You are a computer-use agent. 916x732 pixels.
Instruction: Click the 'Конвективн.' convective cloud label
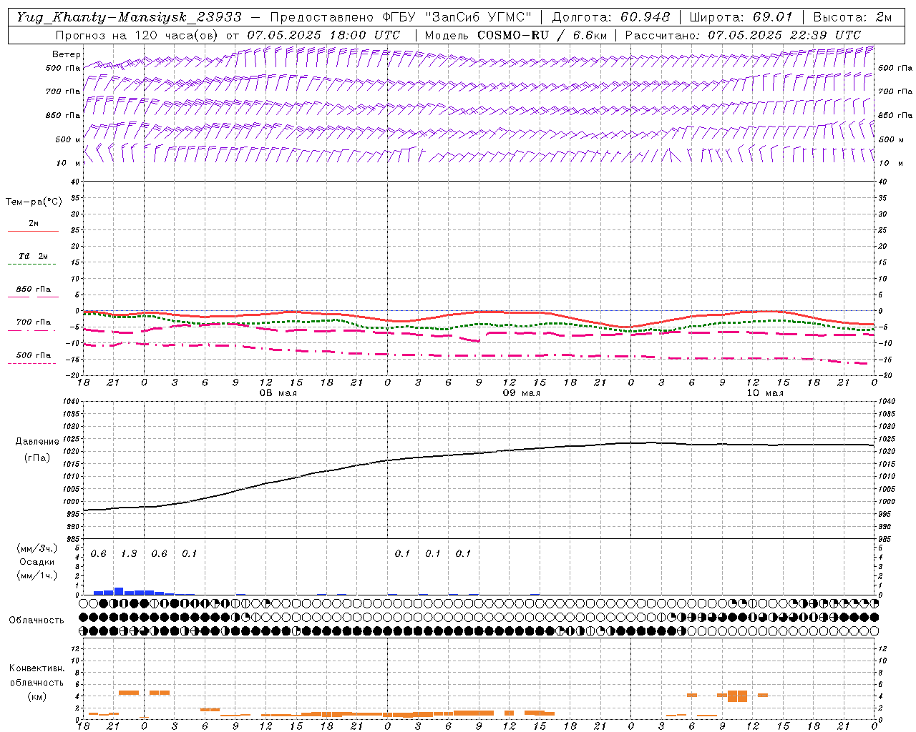pos(36,668)
